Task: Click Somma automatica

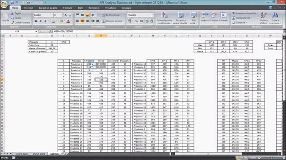Action: click(x=244, y=13)
